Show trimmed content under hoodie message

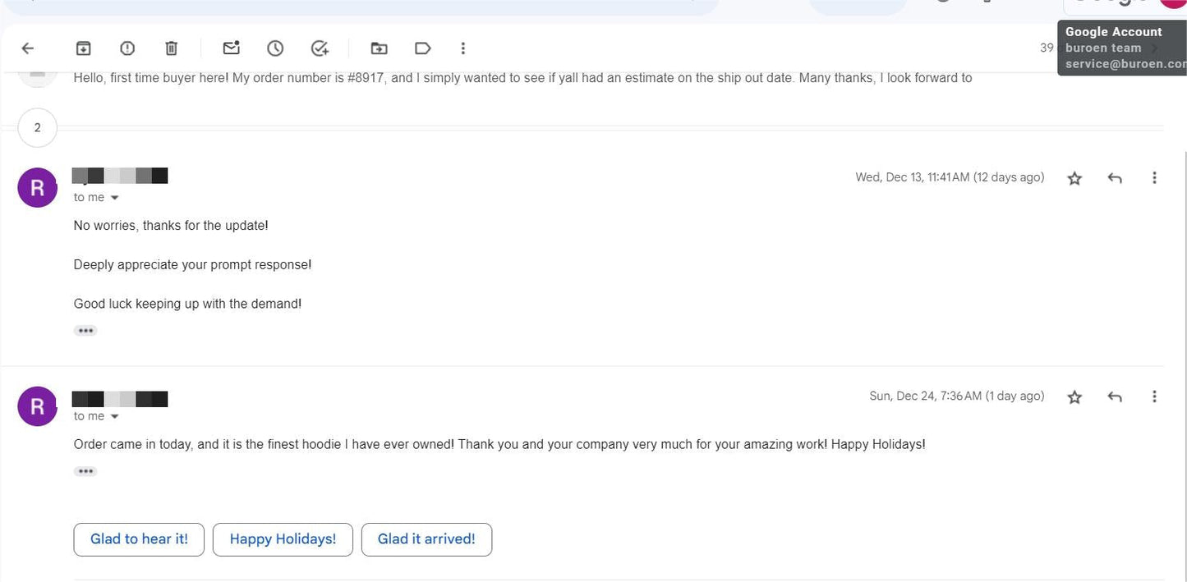click(x=85, y=472)
